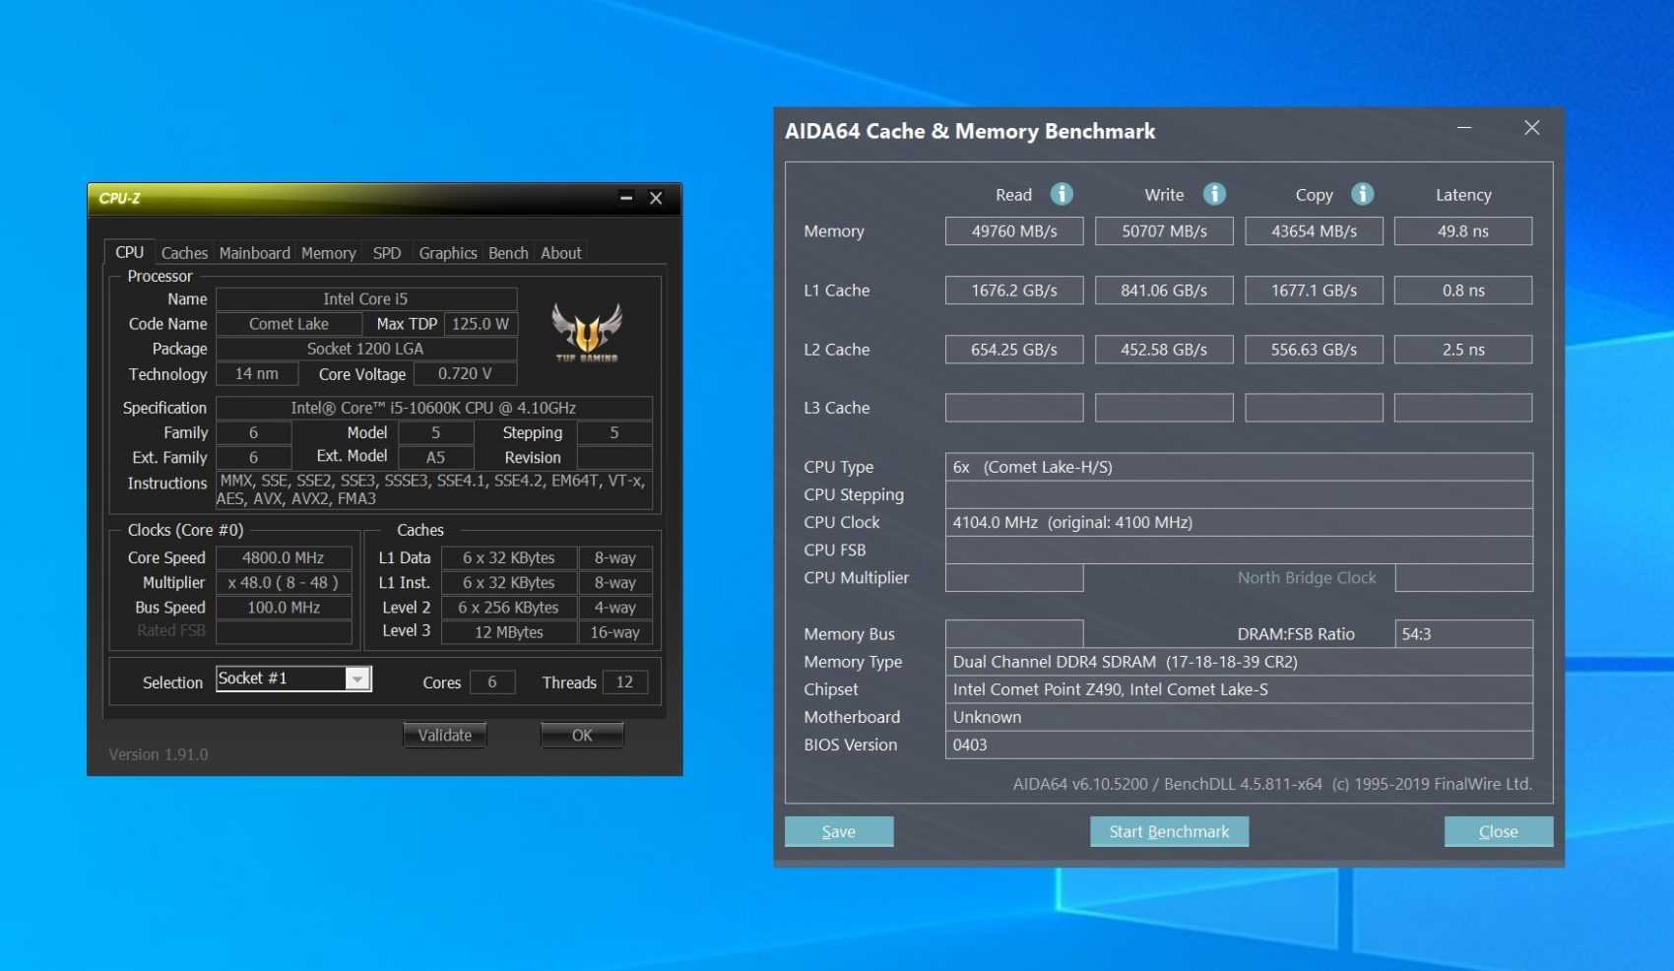Screen dimensions: 1674x971
Task: Click the TUF Gaming logo in CPU-Z
Action: click(587, 332)
